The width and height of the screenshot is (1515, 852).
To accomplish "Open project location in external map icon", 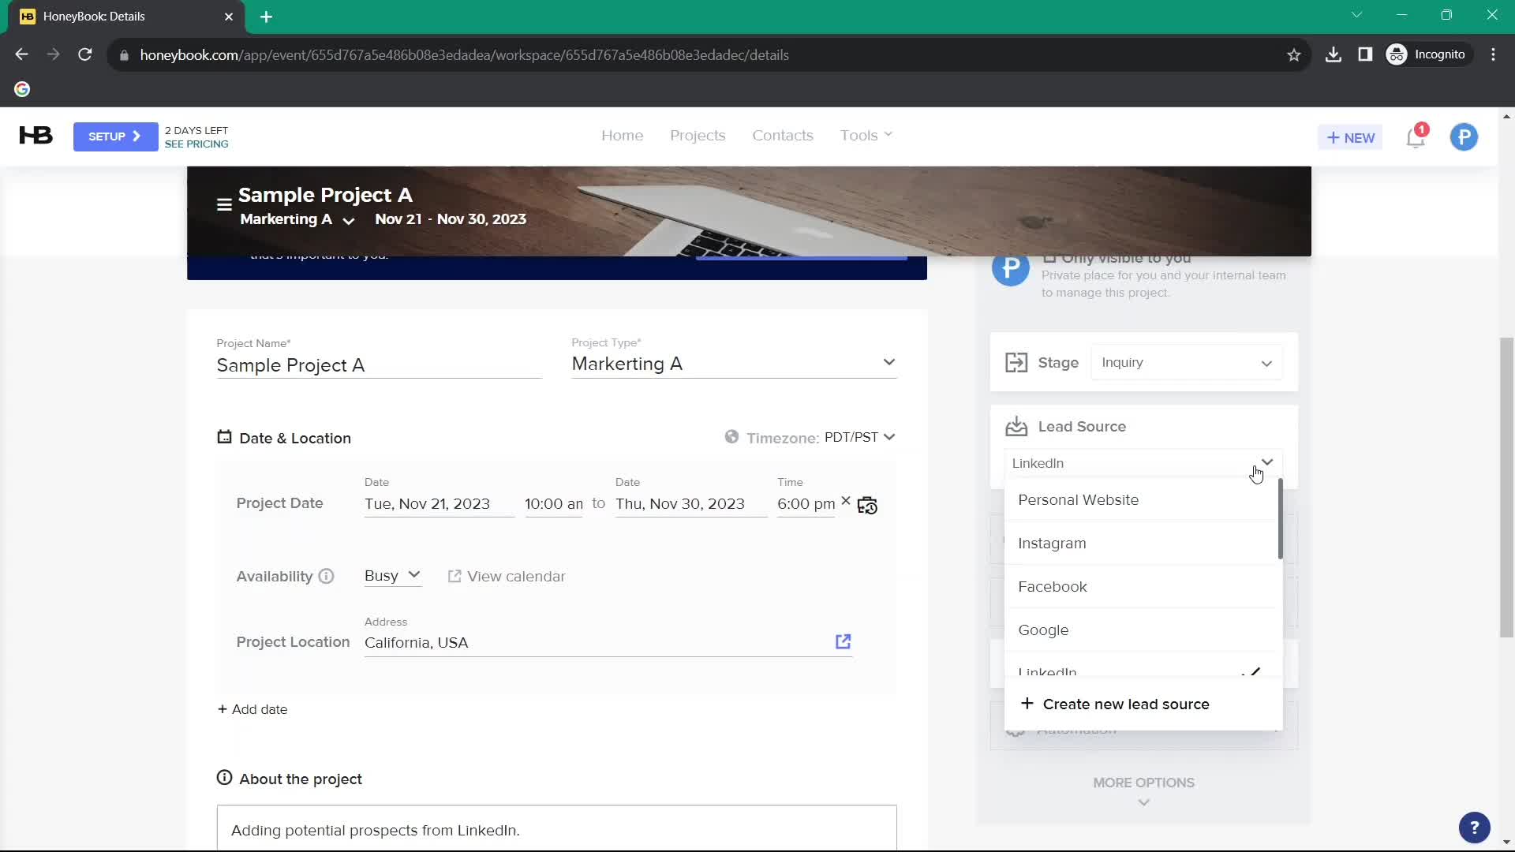I will (x=843, y=641).
